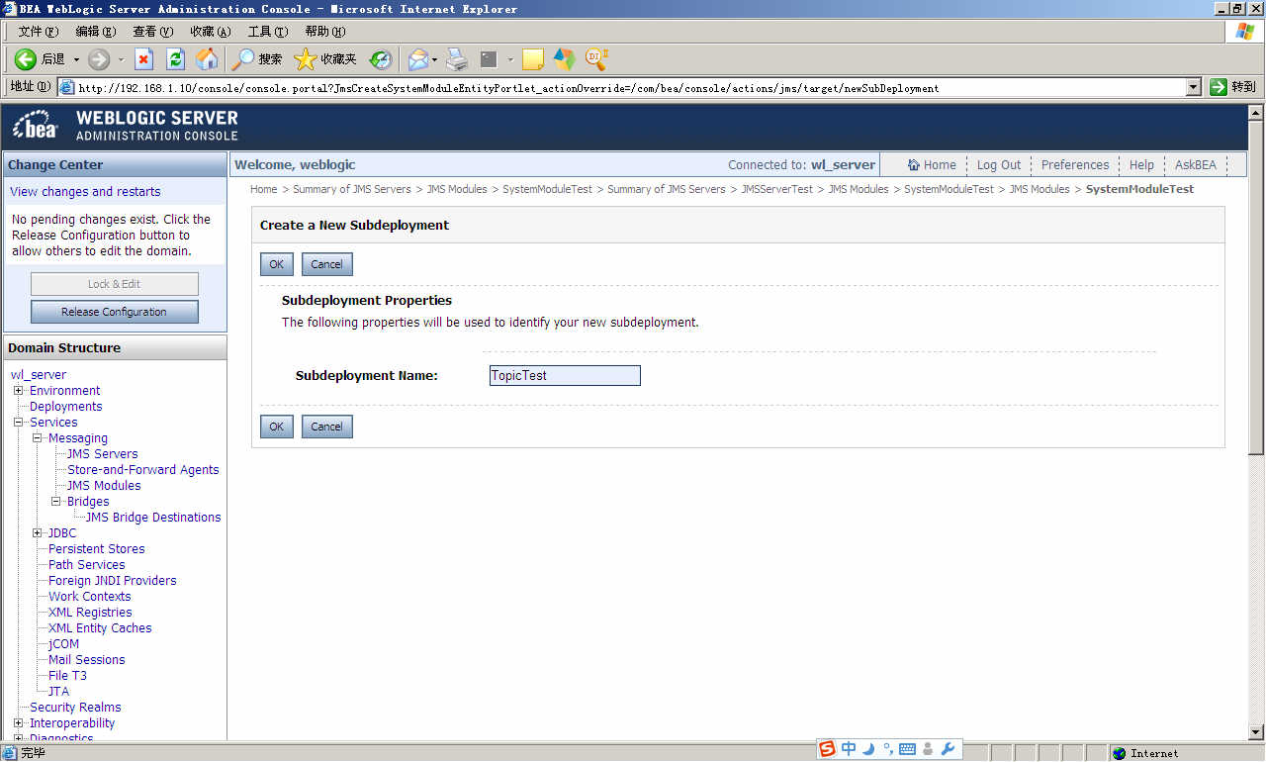Select Foreign JNDI Providers in the tree
Screen dimensions: 1266x762
point(113,581)
